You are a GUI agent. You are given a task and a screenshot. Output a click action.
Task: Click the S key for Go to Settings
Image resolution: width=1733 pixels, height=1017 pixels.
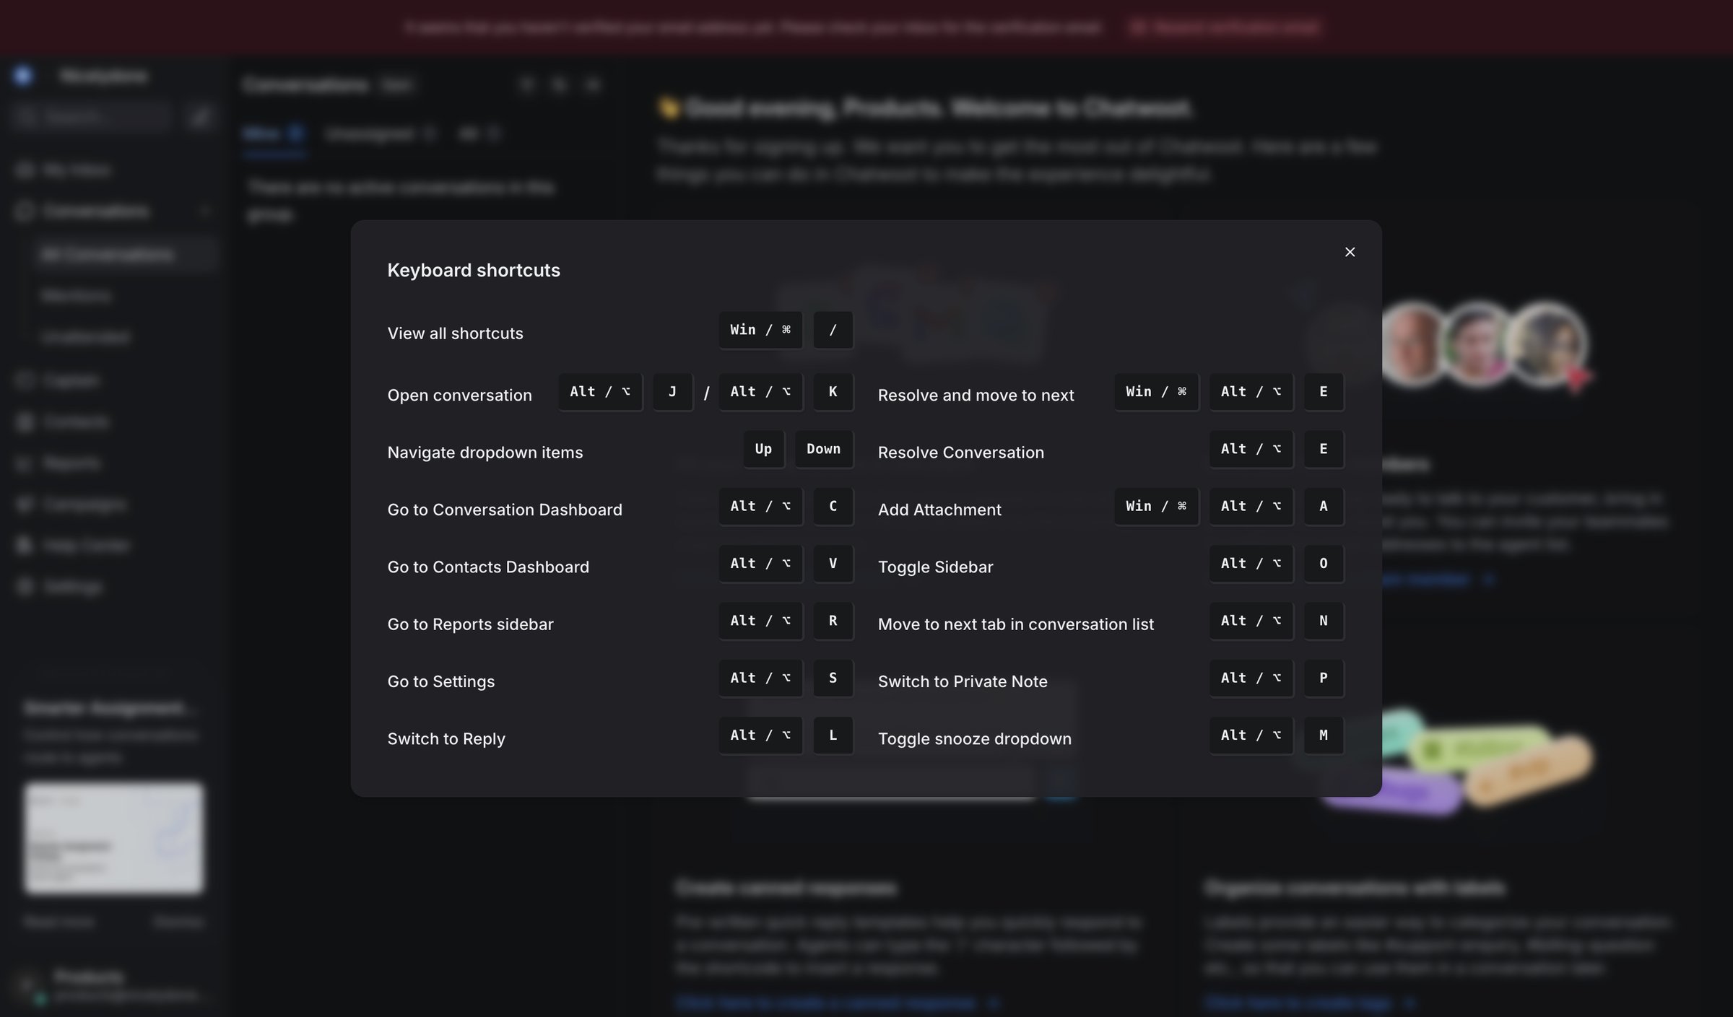(833, 678)
